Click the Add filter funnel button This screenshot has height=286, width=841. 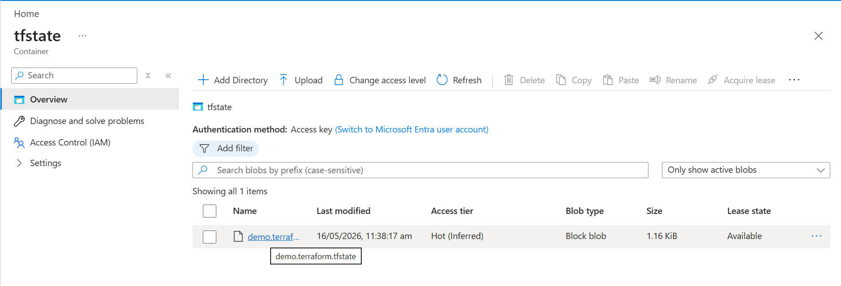click(x=226, y=148)
